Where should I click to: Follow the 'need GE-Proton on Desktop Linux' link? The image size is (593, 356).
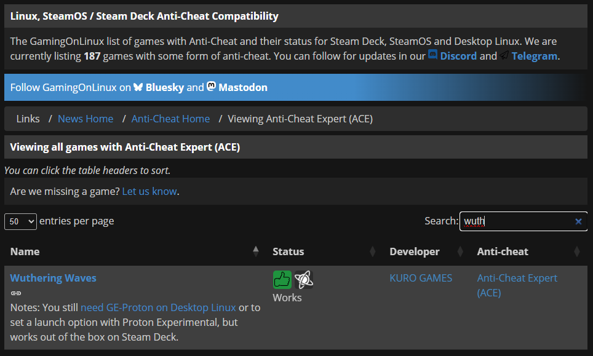(x=158, y=307)
